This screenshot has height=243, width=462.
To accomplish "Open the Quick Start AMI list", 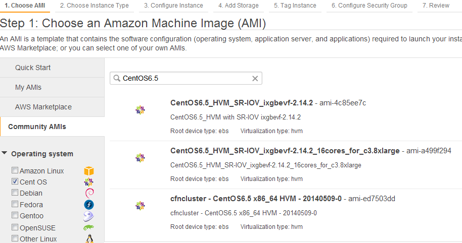I will pos(52,68).
